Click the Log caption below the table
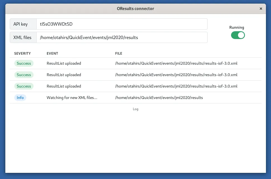 coord(135,109)
